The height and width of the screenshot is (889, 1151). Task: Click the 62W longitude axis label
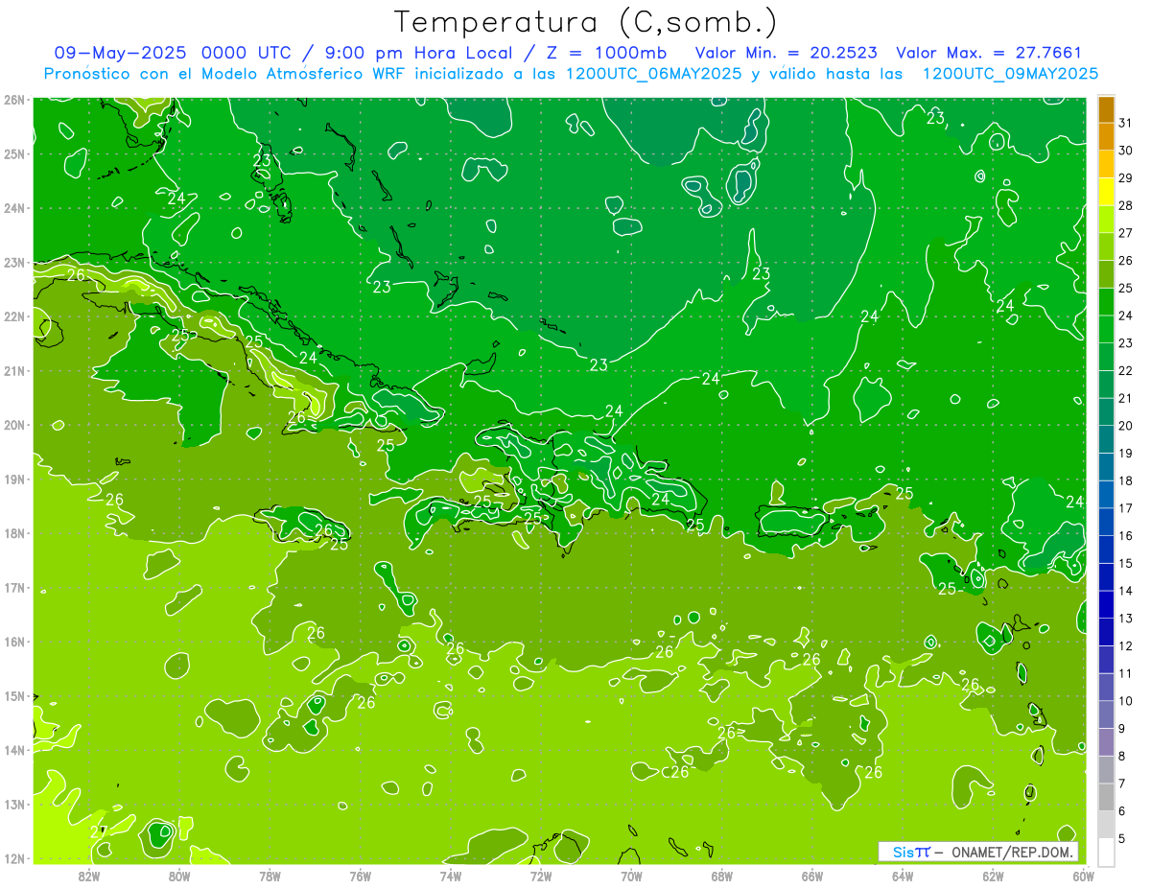[993, 876]
